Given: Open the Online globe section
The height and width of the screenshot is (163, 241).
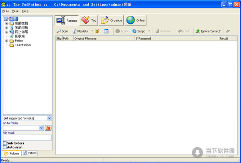Looking at the screenshot, I should click(136, 20).
